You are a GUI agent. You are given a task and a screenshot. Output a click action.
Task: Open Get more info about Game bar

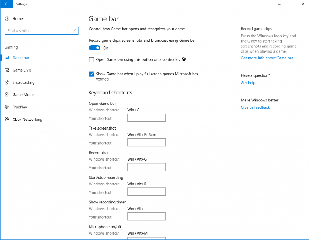tap(267, 58)
